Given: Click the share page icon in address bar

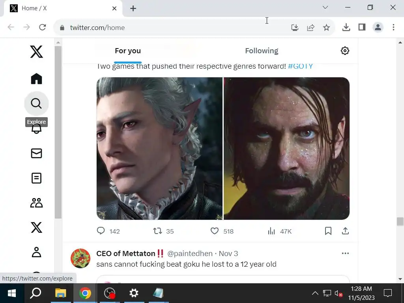Looking at the screenshot, I should [x=311, y=27].
